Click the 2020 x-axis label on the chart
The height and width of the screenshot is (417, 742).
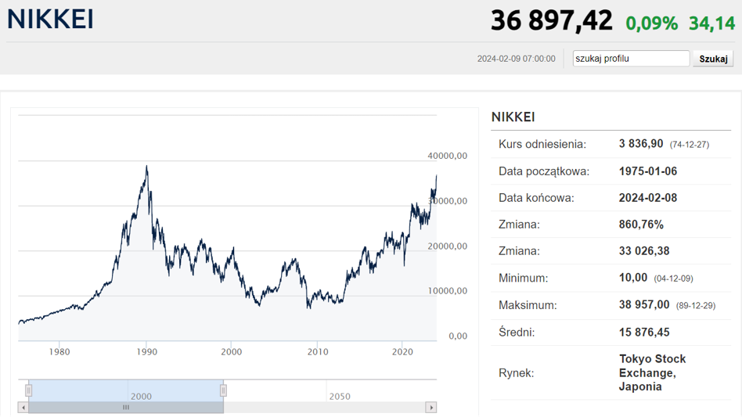tap(402, 352)
